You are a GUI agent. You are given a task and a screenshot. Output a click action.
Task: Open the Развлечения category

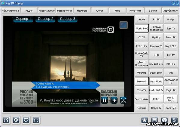point(64,11)
